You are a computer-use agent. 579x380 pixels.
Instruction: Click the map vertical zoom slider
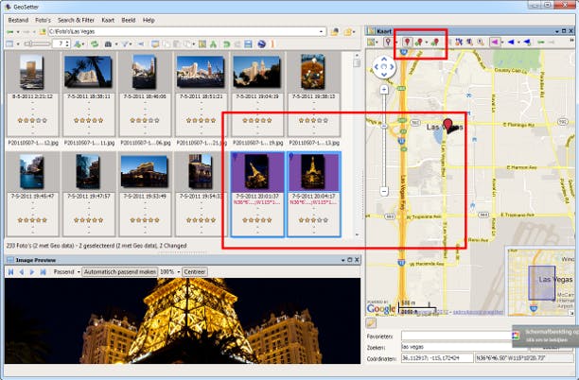384,140
